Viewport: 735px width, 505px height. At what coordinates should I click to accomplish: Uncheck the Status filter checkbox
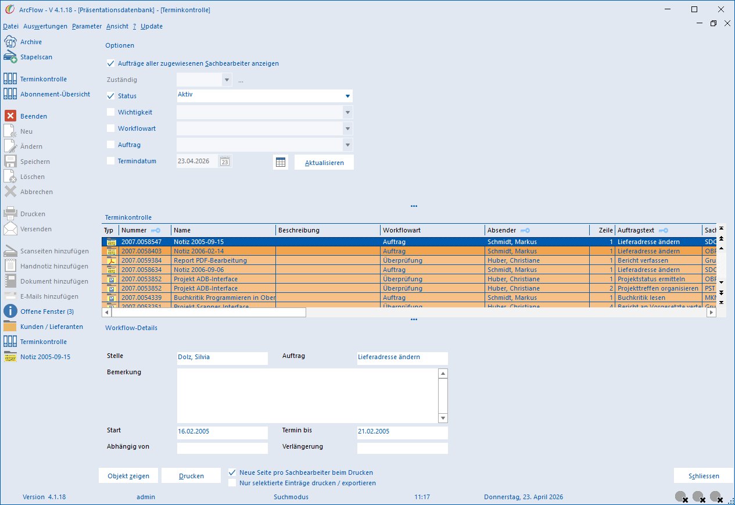click(x=110, y=96)
